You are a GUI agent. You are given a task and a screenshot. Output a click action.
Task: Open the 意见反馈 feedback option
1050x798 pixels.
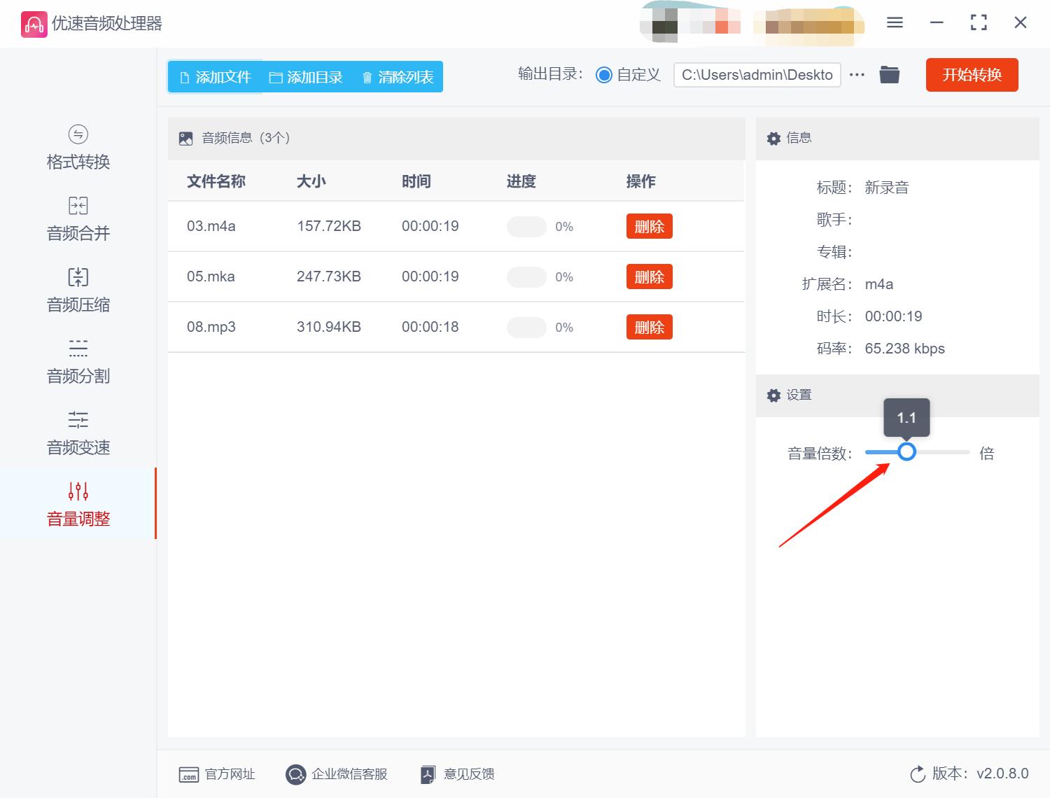(x=456, y=774)
